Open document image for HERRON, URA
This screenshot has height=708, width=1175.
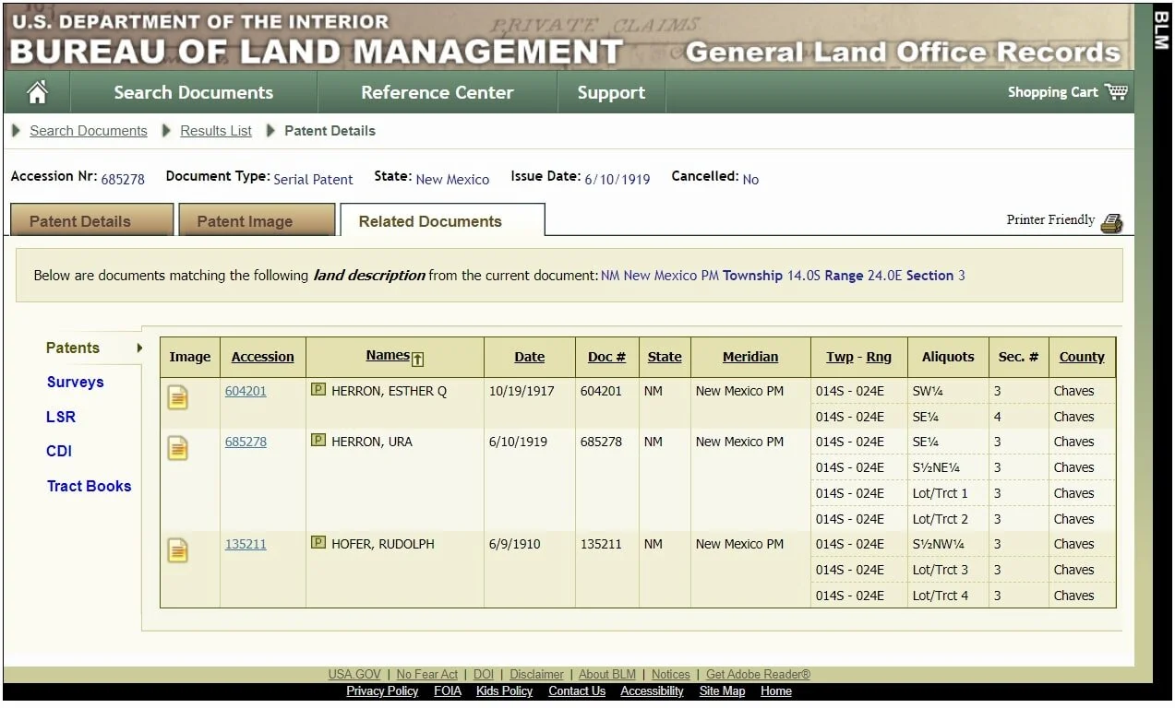coord(178,449)
